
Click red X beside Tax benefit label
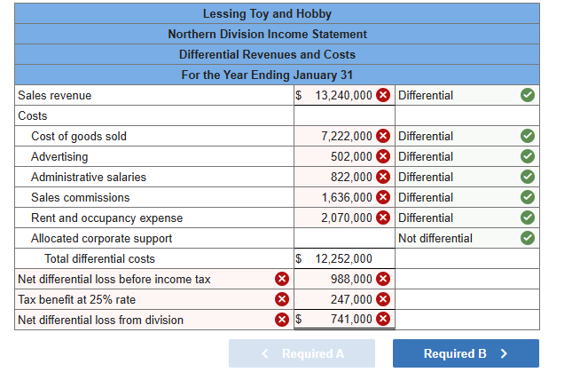click(x=282, y=300)
